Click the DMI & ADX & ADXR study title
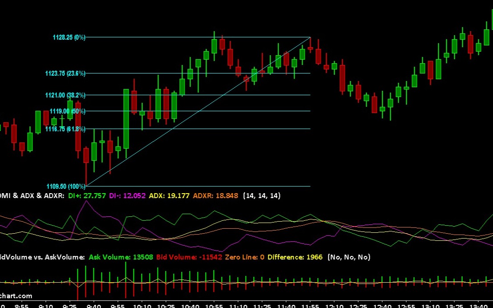Screen dimensions: 493x308 click(32, 195)
